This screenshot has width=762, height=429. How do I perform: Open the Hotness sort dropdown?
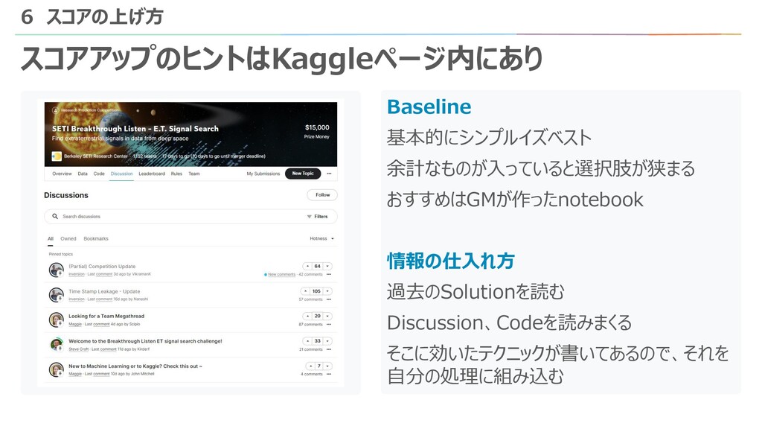pos(321,239)
